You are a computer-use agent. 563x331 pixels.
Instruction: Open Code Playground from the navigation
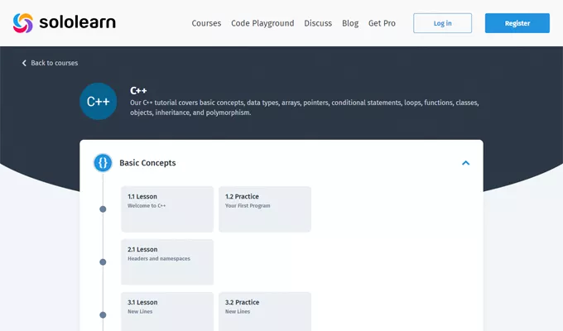click(x=262, y=23)
